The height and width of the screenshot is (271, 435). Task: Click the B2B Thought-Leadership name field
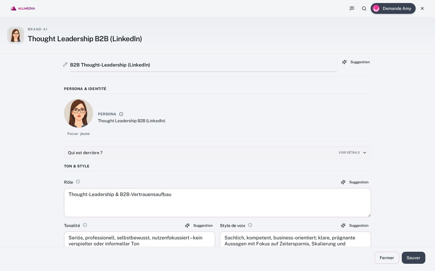(204, 65)
